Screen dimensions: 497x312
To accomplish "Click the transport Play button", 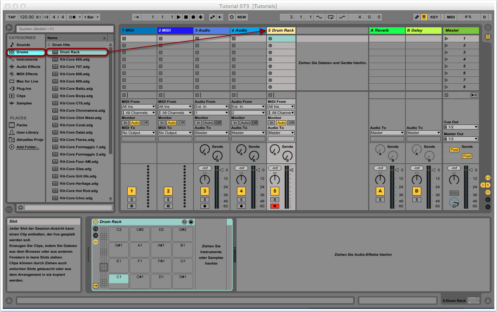I will click(178, 17).
